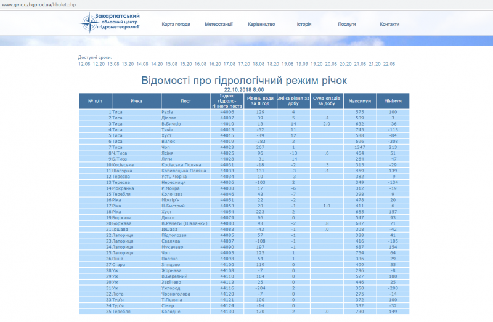Open the Послуги section

[x=347, y=25]
